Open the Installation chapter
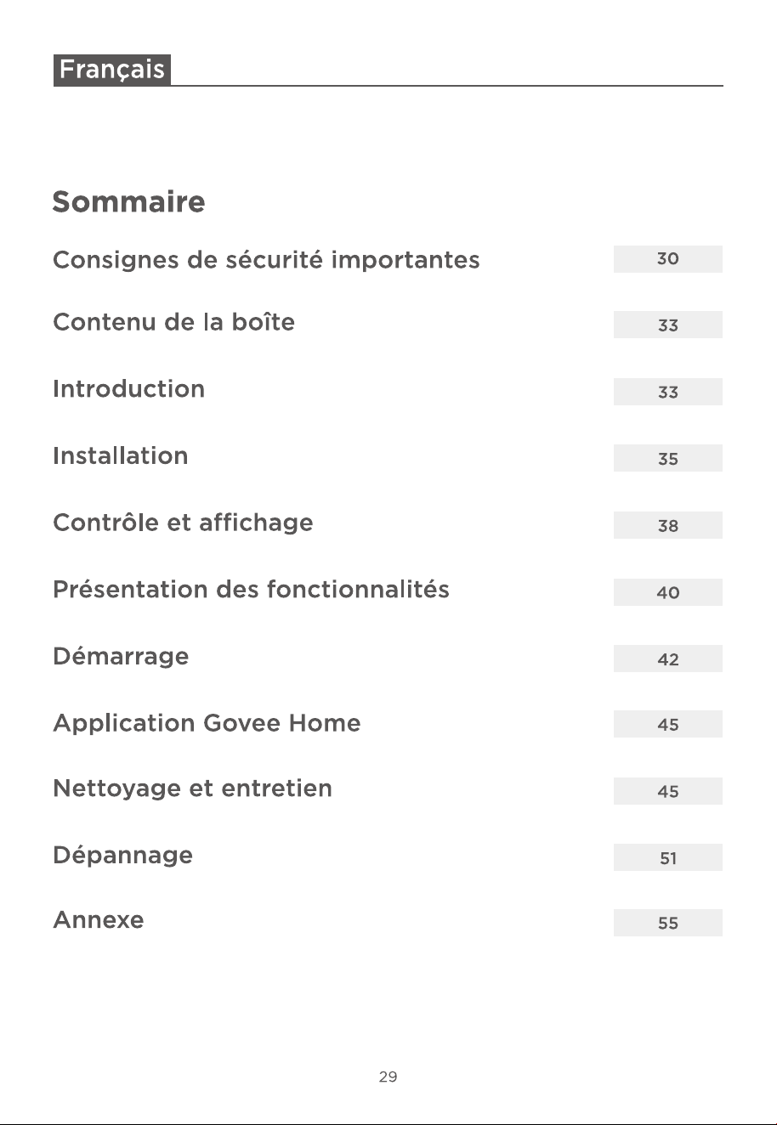Viewport: 777px width, 1125px height. coord(120,456)
